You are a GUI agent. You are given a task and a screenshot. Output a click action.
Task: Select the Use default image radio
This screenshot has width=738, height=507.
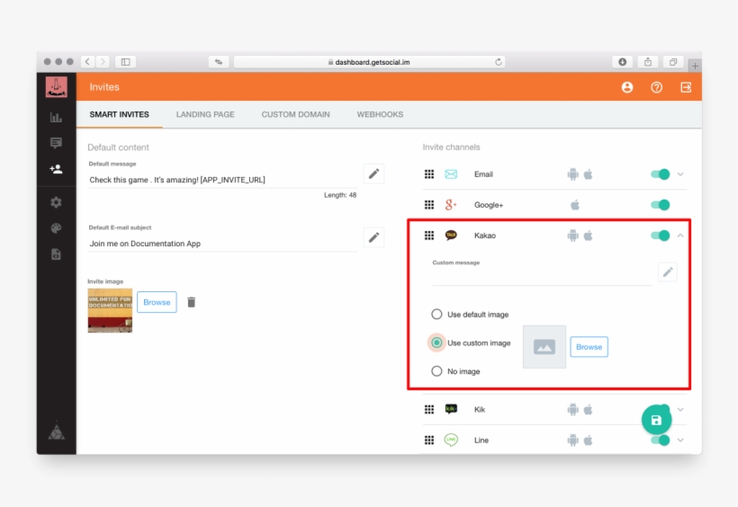coord(436,314)
